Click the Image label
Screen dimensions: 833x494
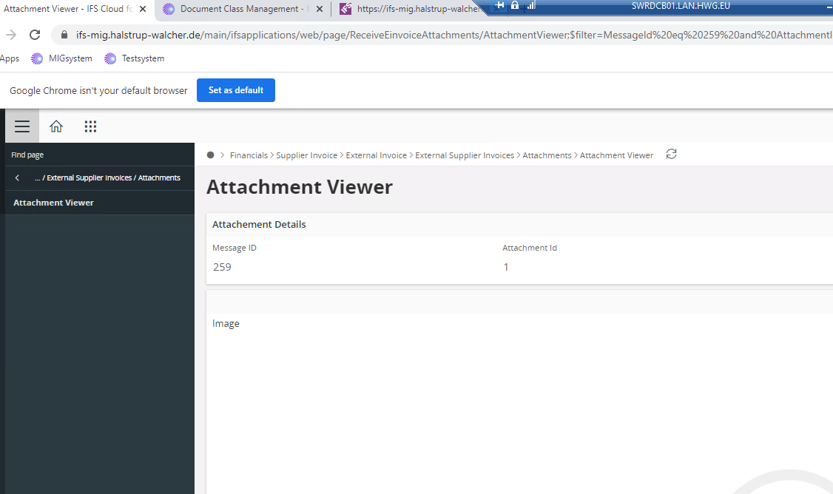226,323
